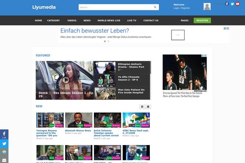Open Alemneh Wasse News title
Image resolution: width=245 pixels, height=163 pixels.
(78, 130)
